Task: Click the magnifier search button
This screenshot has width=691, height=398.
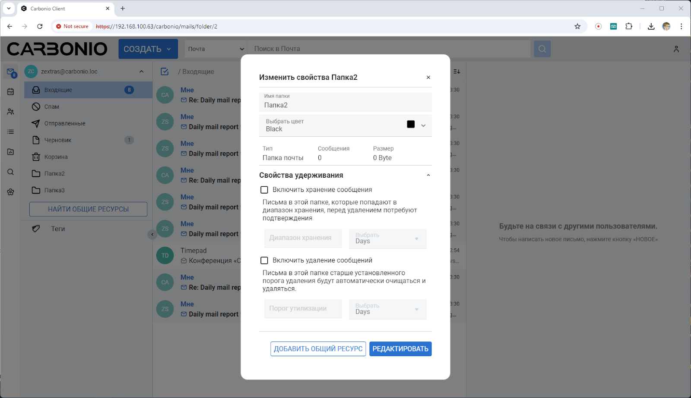Action: click(x=542, y=49)
